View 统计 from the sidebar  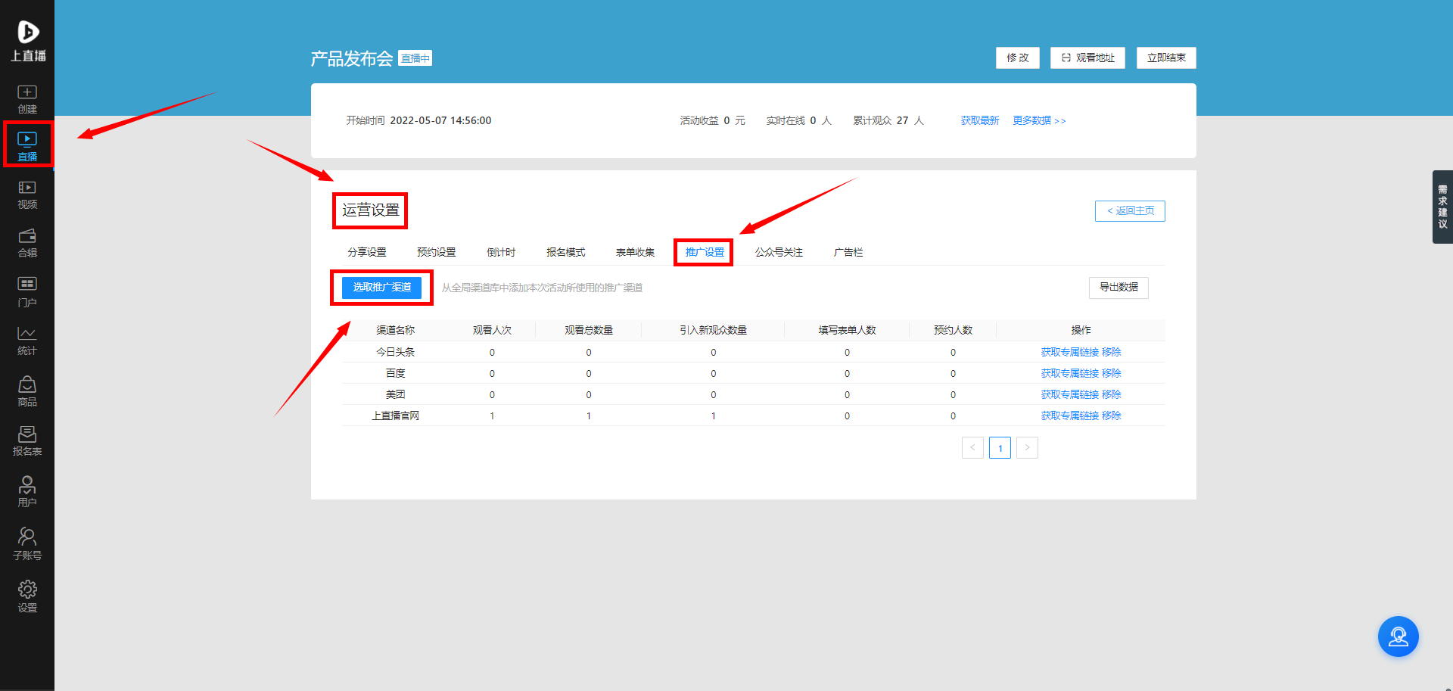point(27,341)
